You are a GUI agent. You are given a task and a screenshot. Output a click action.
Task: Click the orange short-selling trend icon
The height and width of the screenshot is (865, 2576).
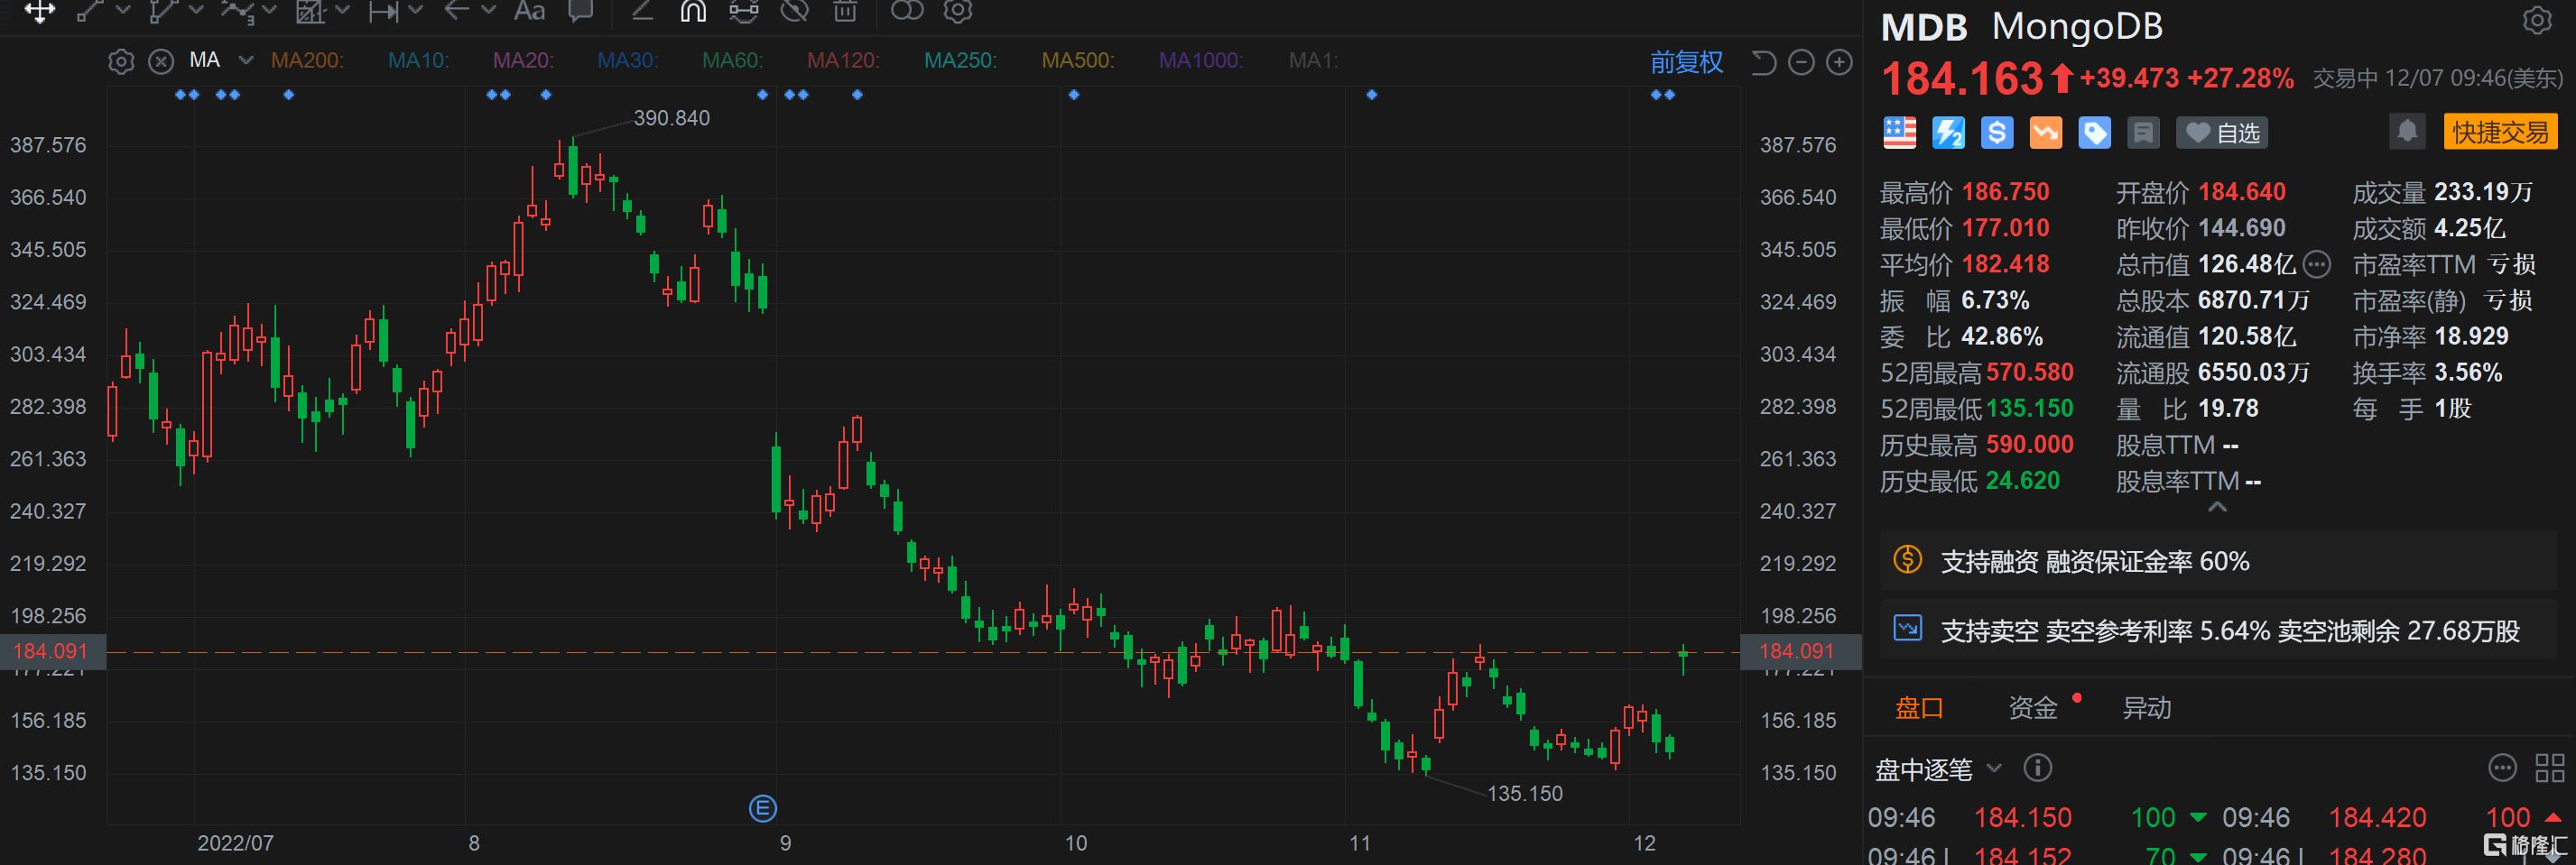(x=2046, y=133)
